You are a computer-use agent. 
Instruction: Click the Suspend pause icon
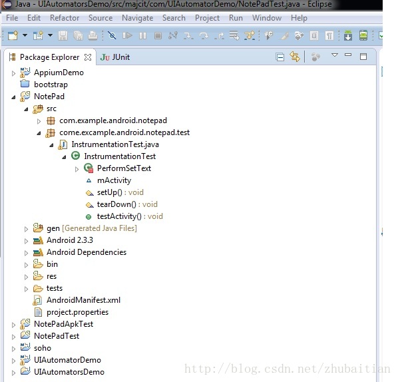click(x=142, y=35)
